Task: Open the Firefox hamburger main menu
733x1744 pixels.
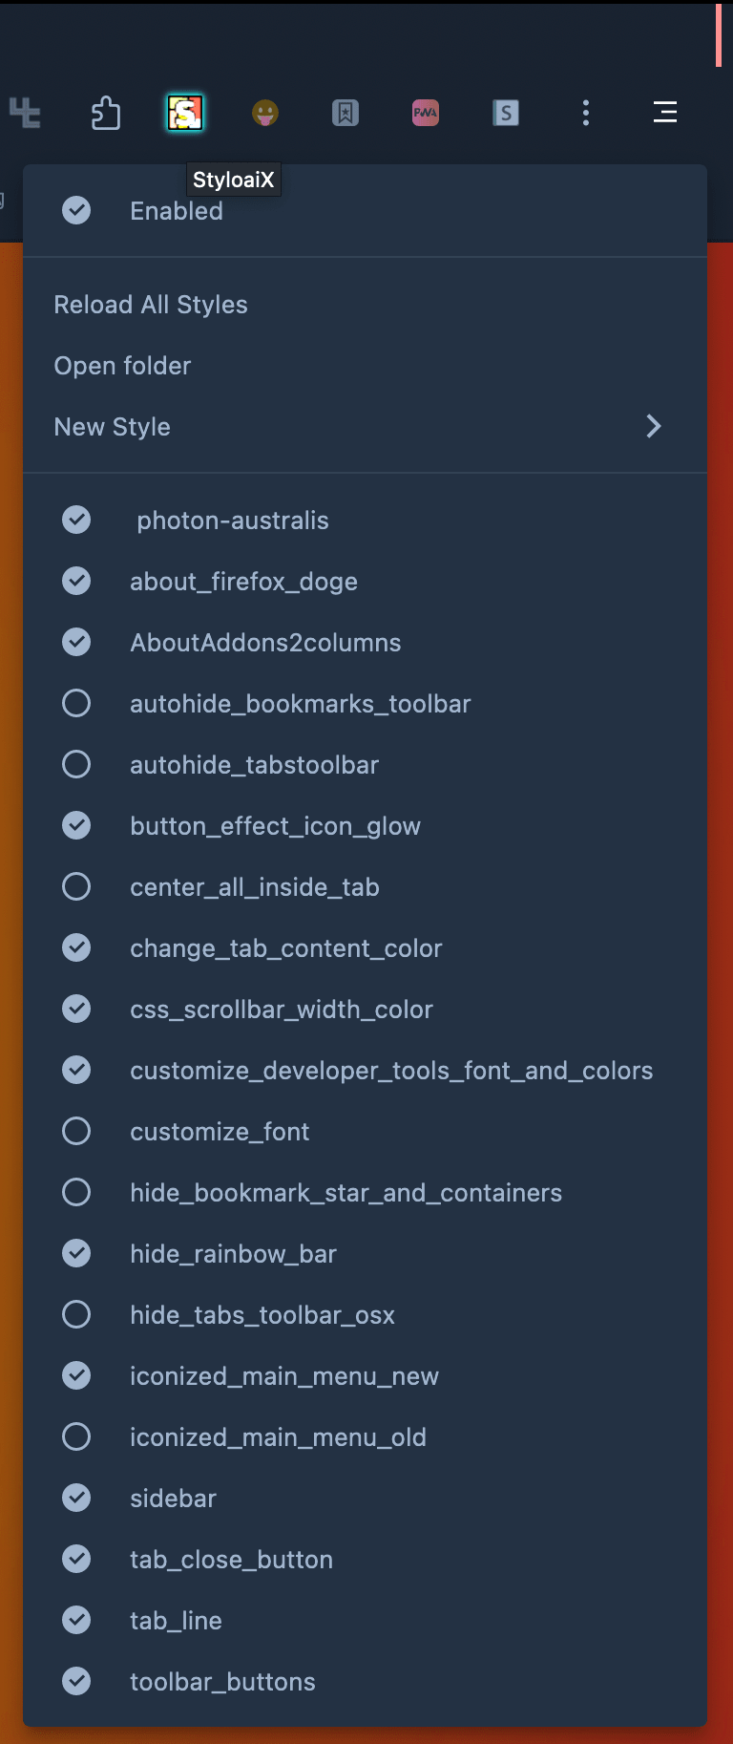Action: (x=665, y=113)
